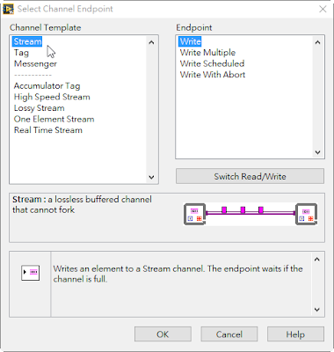Select Real Time Stream template
Image resolution: width=334 pixels, height=352 pixels.
(48, 130)
